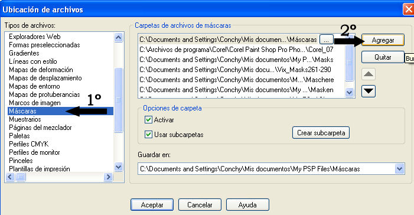Click folder list scroll down arrow
Viewport: 414px width, 215px height.
[349, 93]
